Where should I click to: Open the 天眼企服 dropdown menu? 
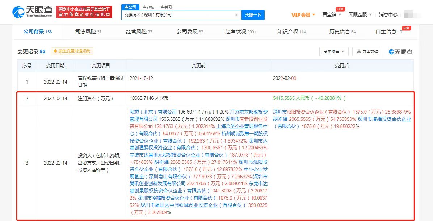click(360, 15)
